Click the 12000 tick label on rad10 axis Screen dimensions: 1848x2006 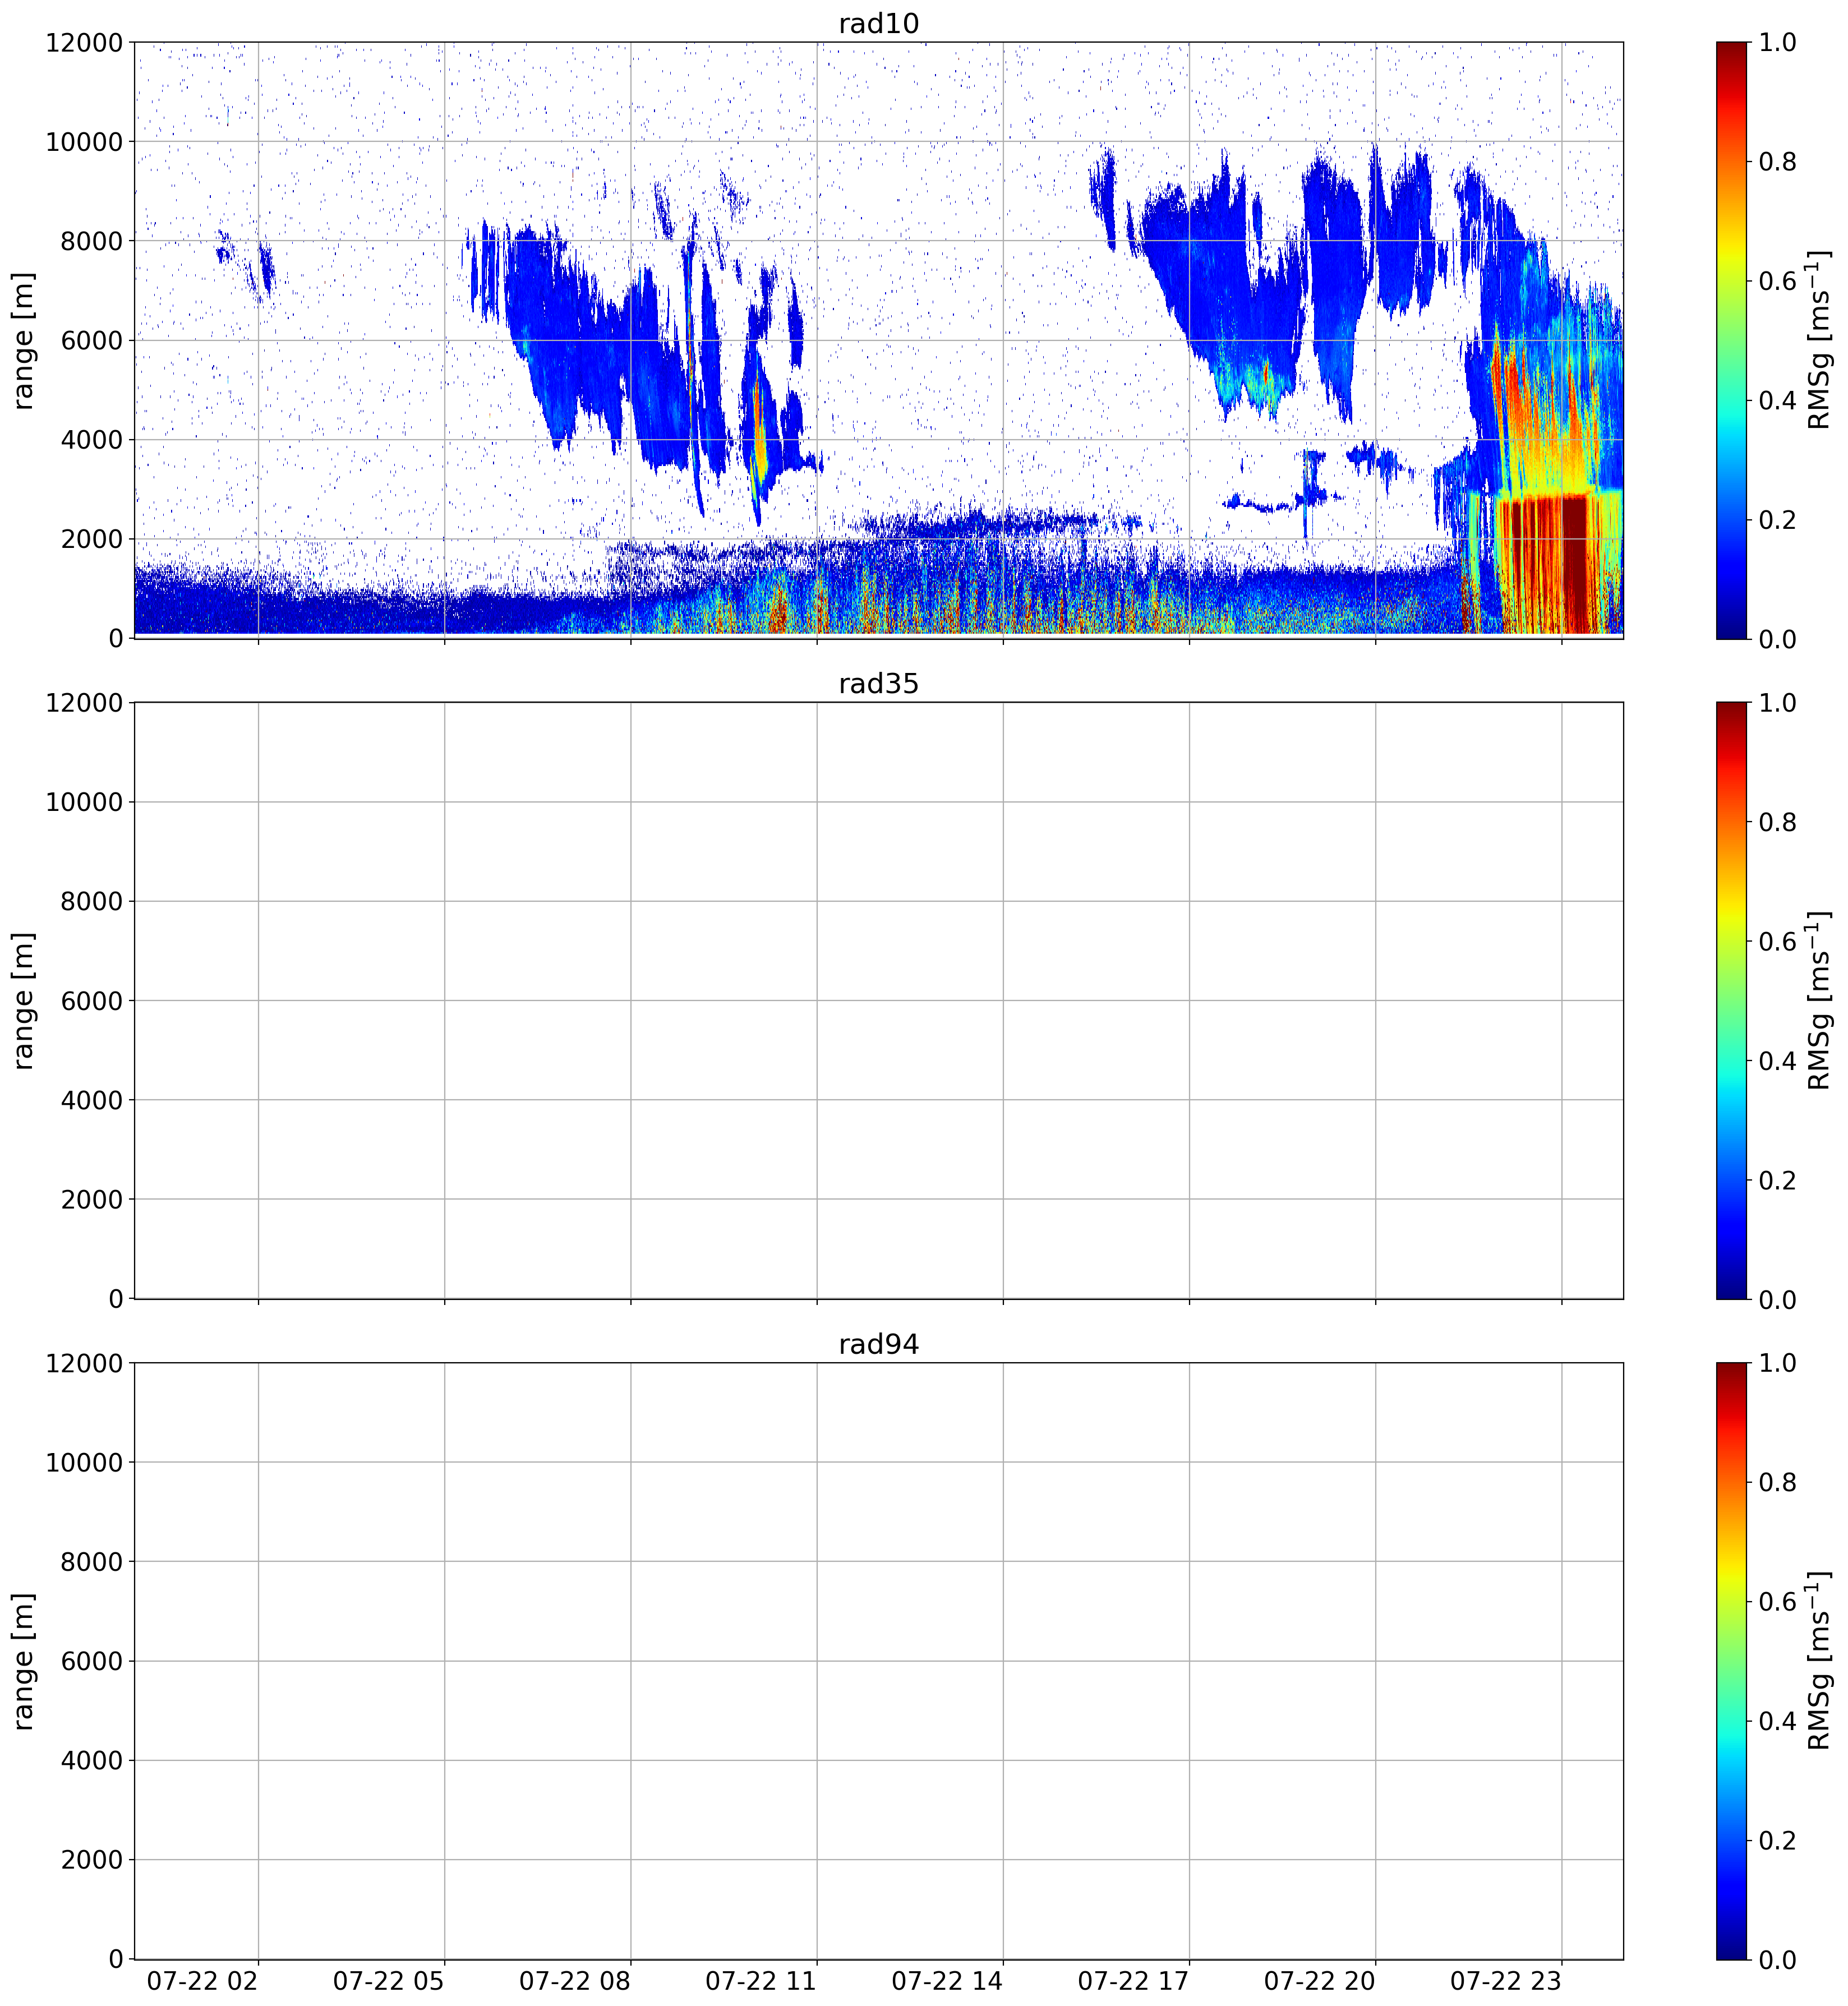coord(84,43)
